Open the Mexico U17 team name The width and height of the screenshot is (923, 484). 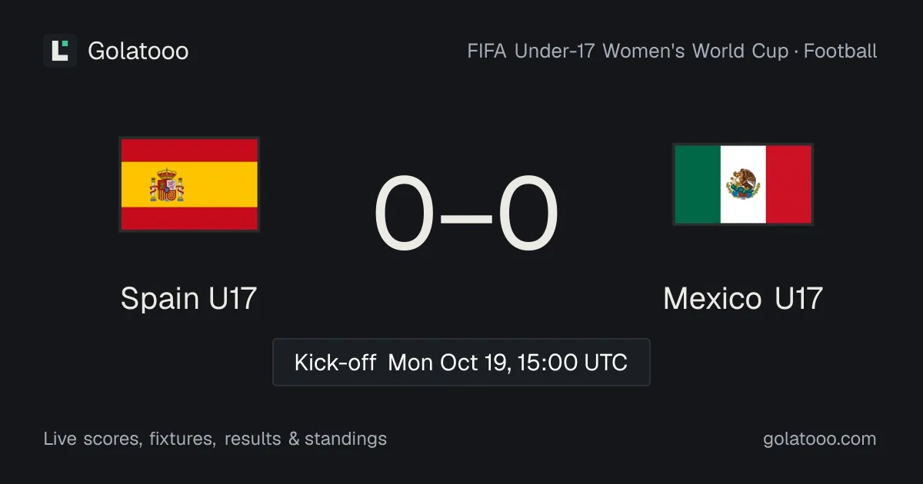coord(743,298)
